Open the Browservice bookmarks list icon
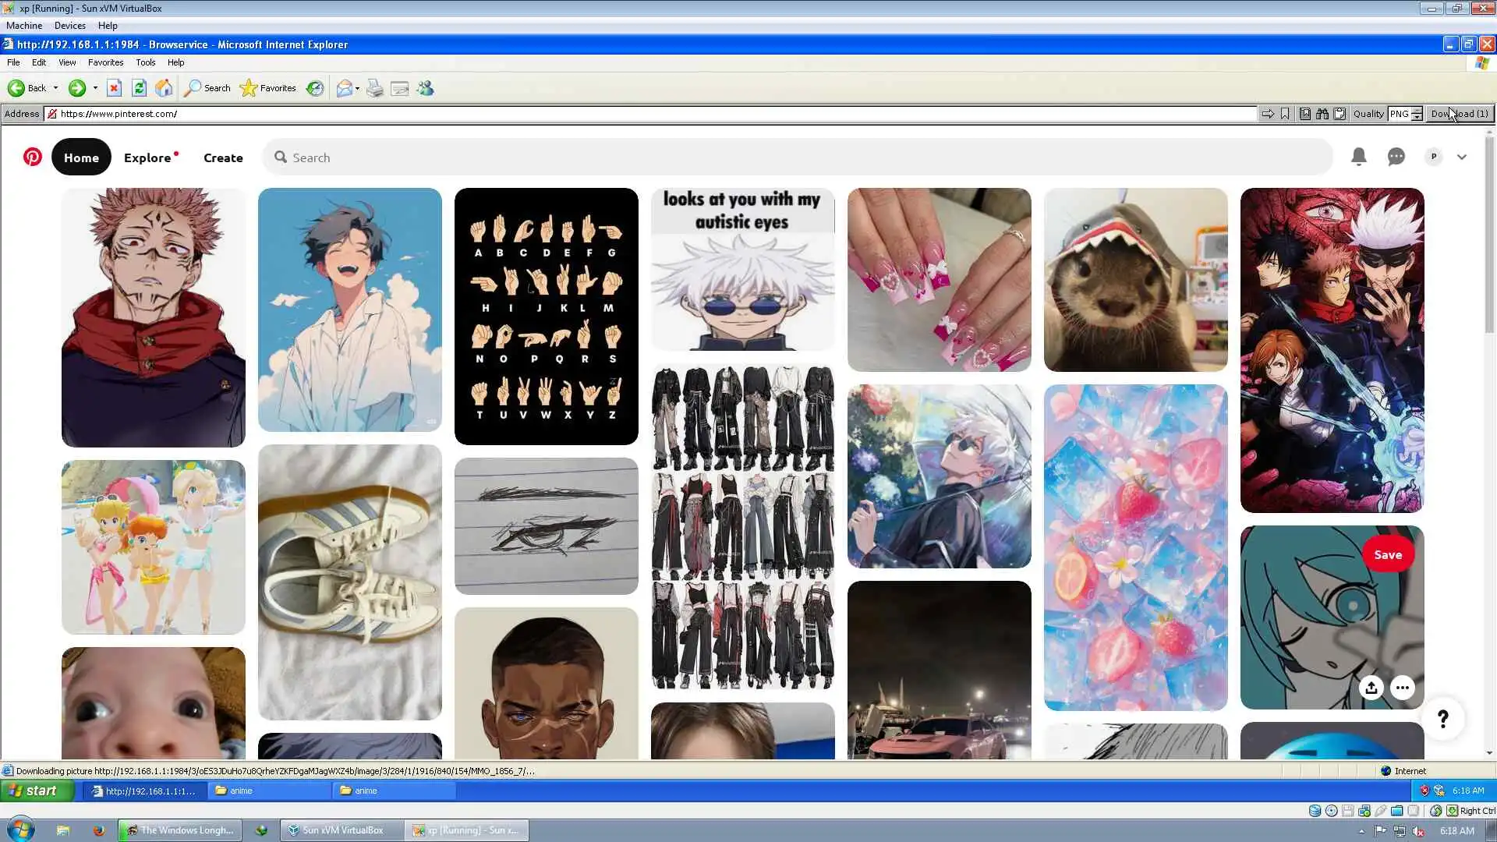Image resolution: width=1497 pixels, height=842 pixels. pos(1305,114)
